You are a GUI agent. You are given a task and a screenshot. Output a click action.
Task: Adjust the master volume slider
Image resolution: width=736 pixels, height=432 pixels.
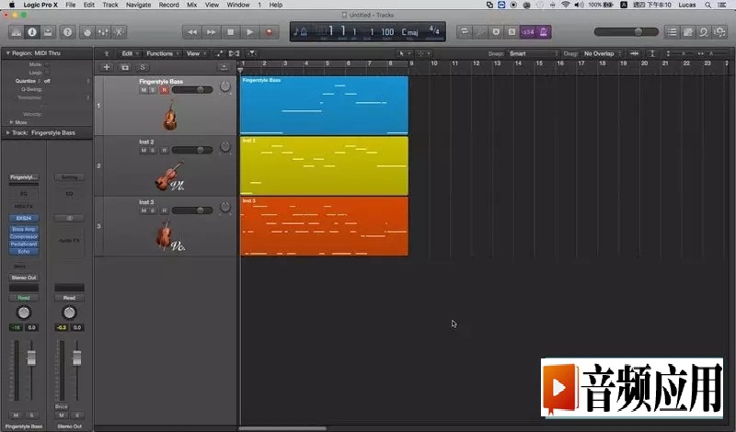point(627,32)
